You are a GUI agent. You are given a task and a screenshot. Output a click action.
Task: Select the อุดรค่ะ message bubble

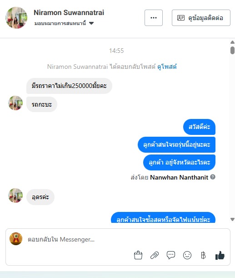tap(40, 197)
